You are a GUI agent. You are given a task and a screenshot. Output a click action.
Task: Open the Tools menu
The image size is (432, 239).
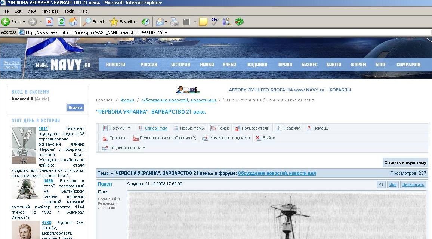[69, 11]
